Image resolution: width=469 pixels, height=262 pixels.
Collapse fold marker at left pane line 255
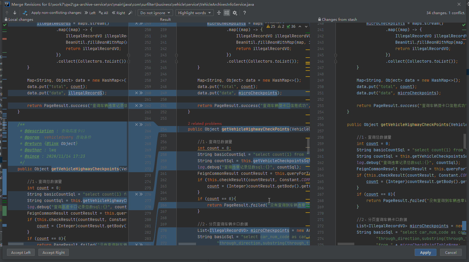[129, 62]
